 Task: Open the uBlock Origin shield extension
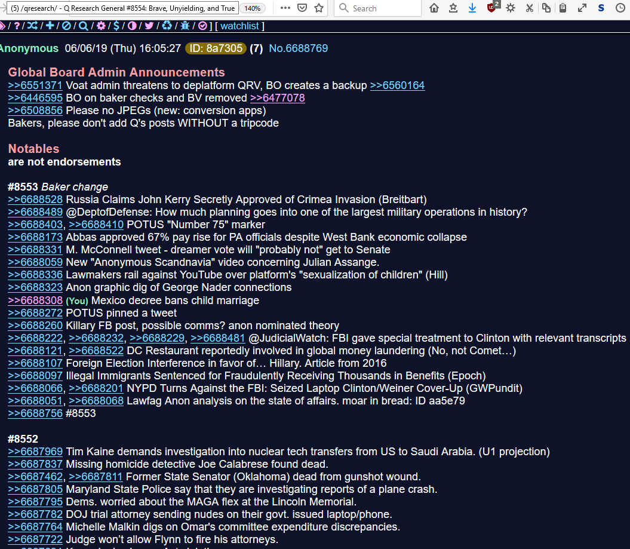[492, 7]
